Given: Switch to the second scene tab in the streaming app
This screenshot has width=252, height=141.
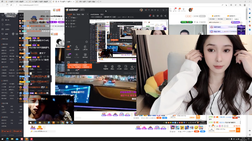Looking at the screenshot, I should tap(74, 14).
